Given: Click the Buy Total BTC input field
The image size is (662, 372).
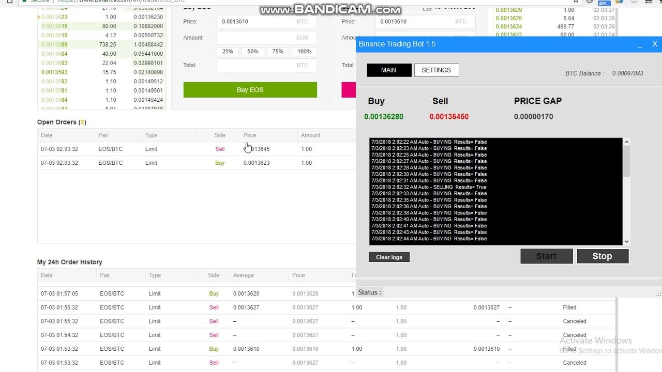Looking at the screenshot, I should click(x=267, y=65).
